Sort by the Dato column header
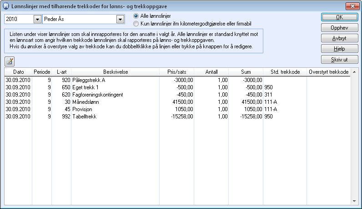This screenshot has height=209, width=362. tap(18, 72)
